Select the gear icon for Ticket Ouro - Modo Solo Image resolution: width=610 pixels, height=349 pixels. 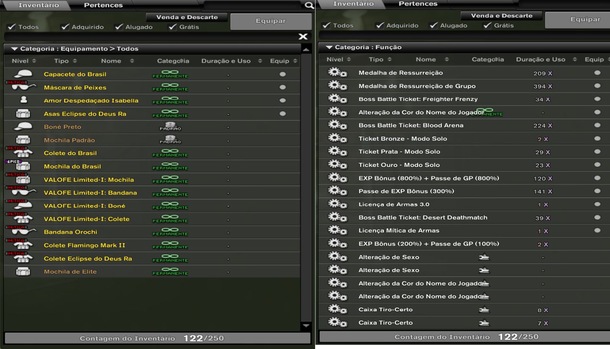tap(338, 165)
